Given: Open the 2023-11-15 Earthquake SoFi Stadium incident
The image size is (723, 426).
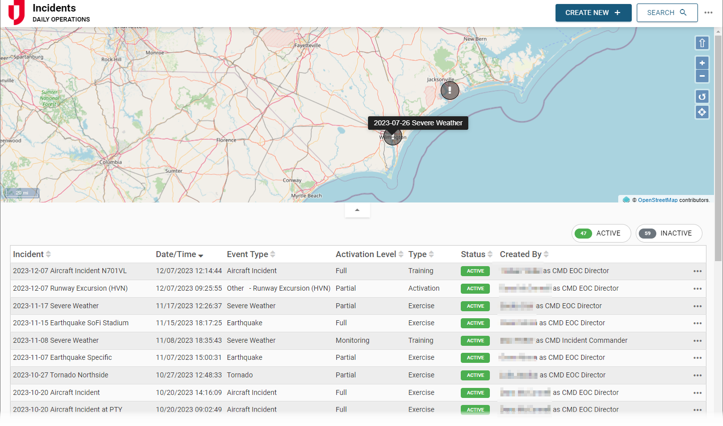Looking at the screenshot, I should 71,323.
